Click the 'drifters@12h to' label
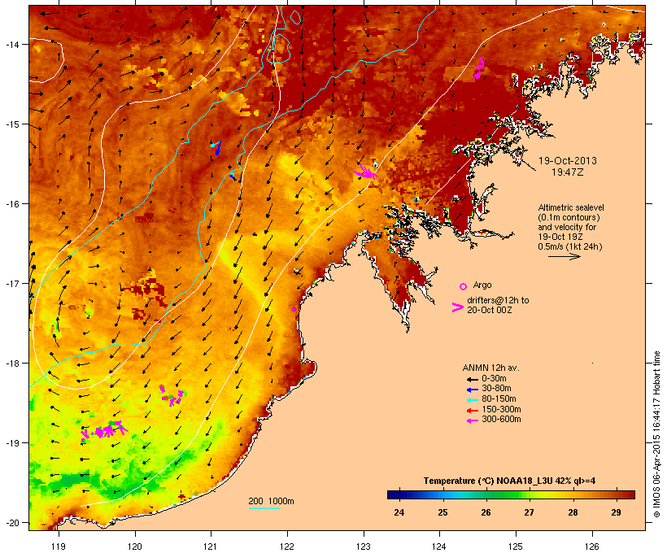The image size is (667, 553). tap(498, 300)
